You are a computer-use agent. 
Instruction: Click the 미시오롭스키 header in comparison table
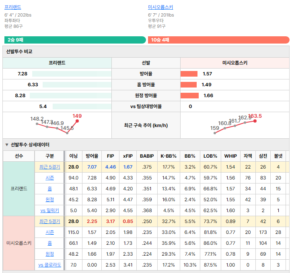tap(234, 63)
